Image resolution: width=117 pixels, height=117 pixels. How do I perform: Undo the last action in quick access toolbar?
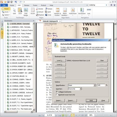16,2
